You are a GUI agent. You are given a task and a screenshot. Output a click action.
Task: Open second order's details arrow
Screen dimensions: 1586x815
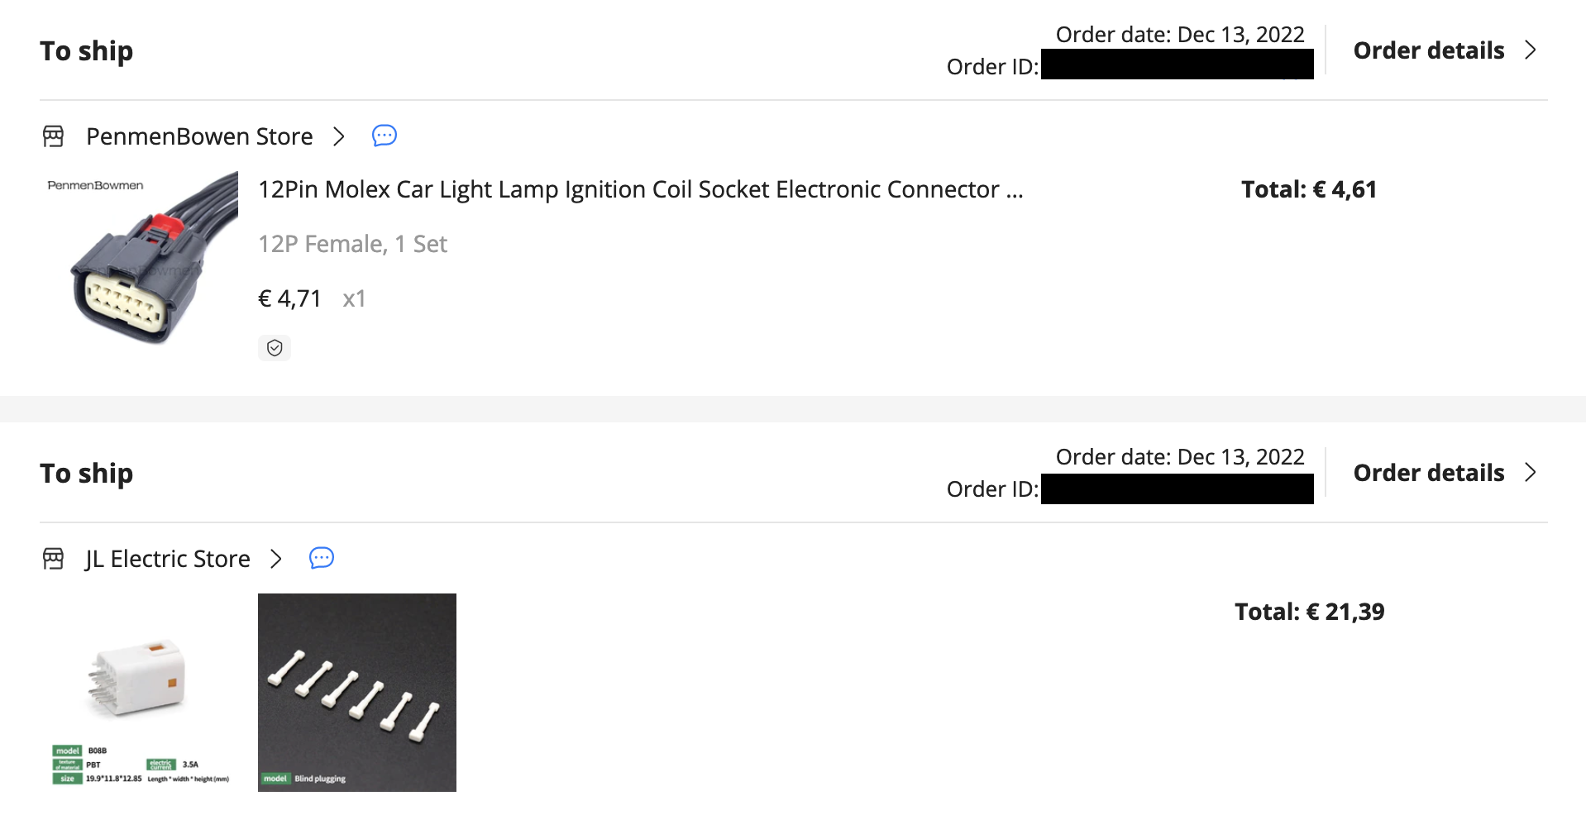[x=1531, y=473]
